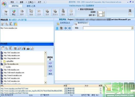Click the first magnifier icon in sitemap toolbar

19,48
